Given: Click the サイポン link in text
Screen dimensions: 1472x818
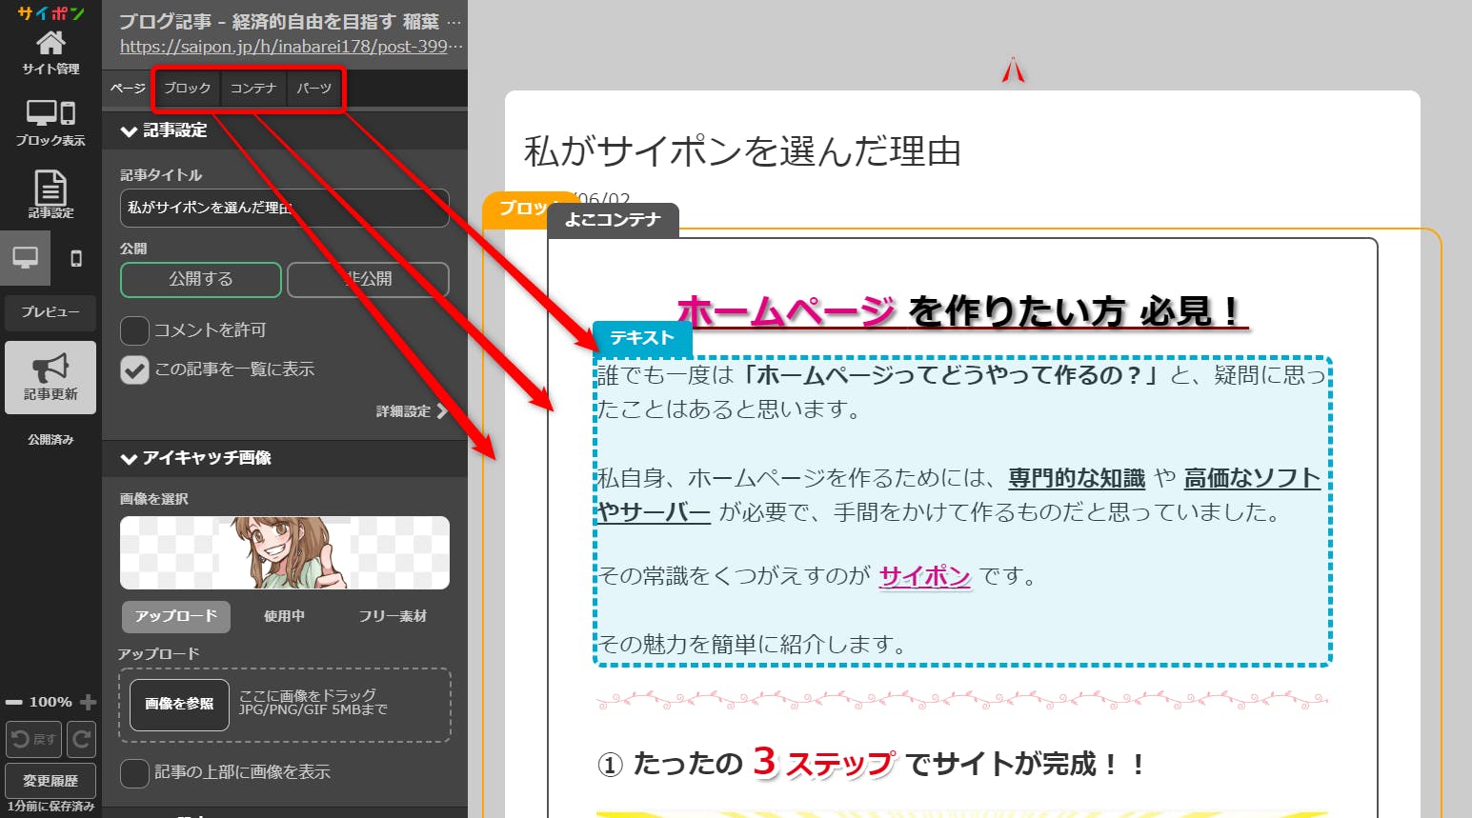Looking at the screenshot, I should point(924,576).
